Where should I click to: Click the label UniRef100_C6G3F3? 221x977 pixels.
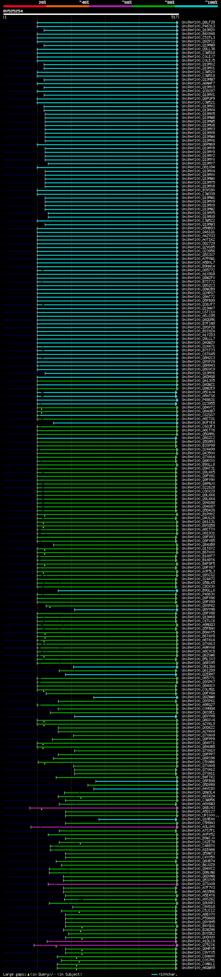[x=198, y=426]
